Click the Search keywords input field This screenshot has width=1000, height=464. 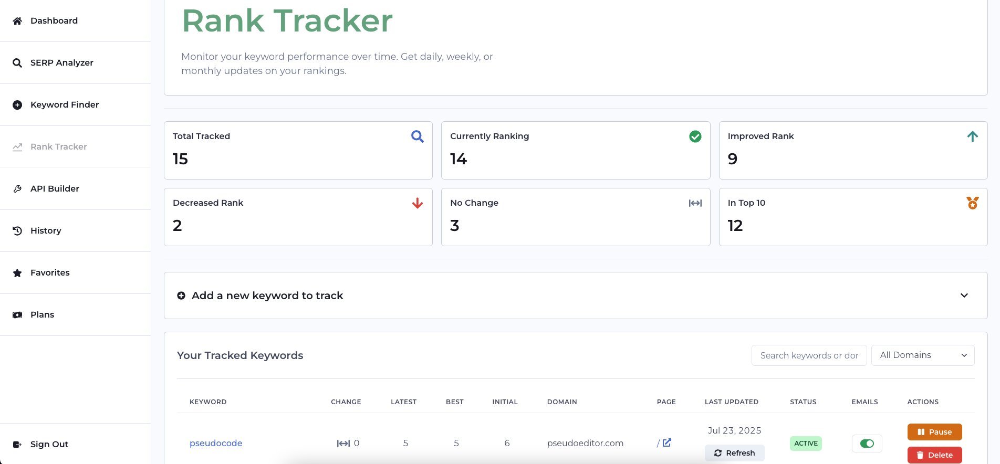(809, 355)
